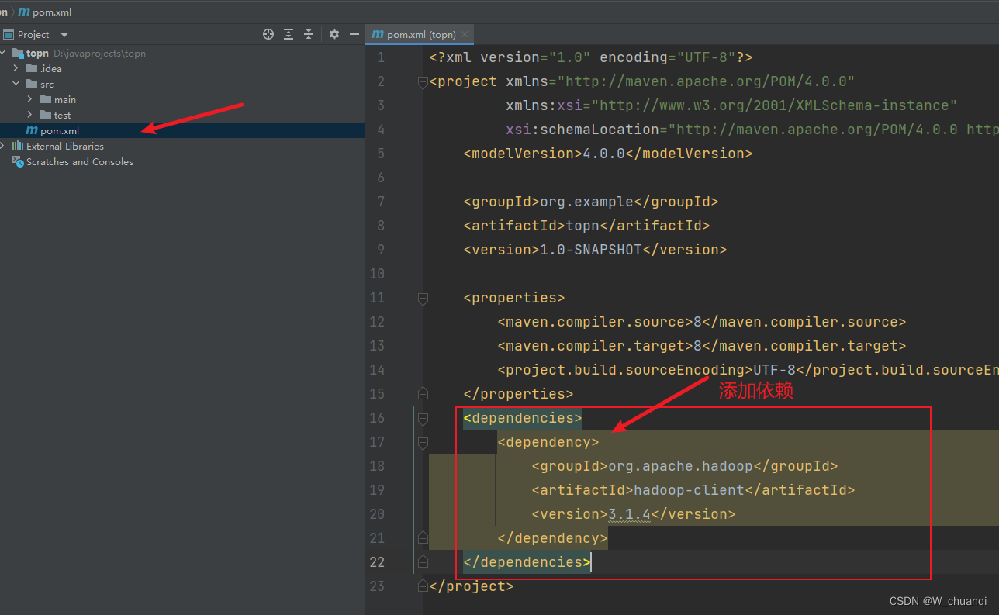
Task: Click the xsi:schemaLocation attribute on line 4
Action: (752, 130)
